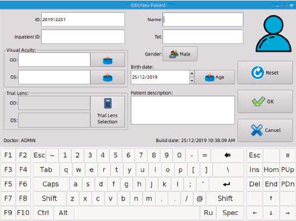Image resolution: width=296 pixels, height=221 pixels.
Task: Tap the right-side Esc key
Action: [255, 155]
